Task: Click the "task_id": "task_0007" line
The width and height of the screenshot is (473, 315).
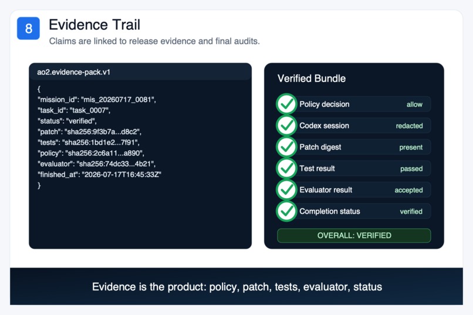Action: click(74, 110)
